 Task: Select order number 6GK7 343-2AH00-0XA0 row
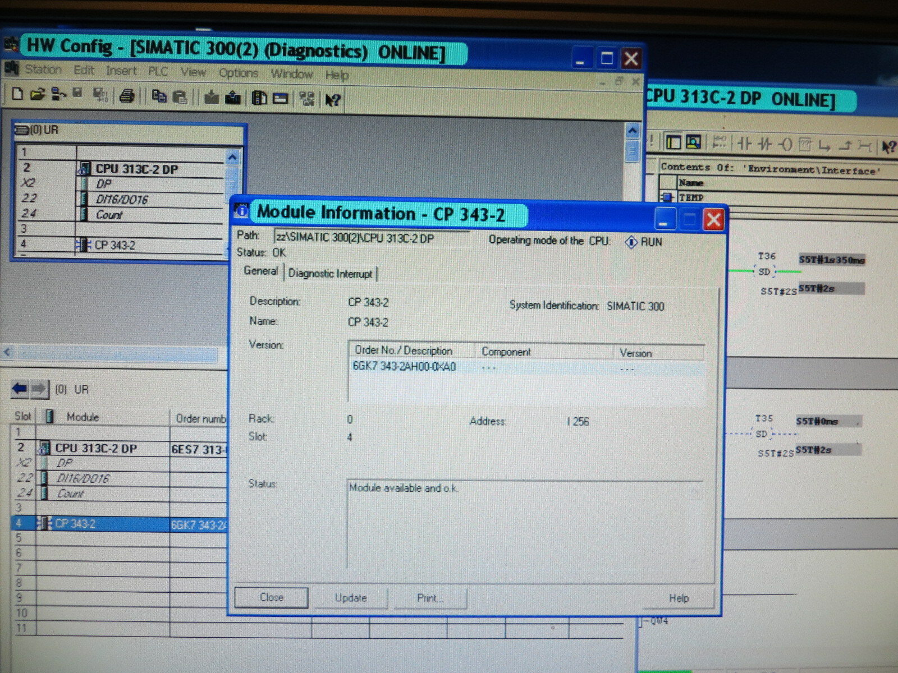tap(526, 367)
